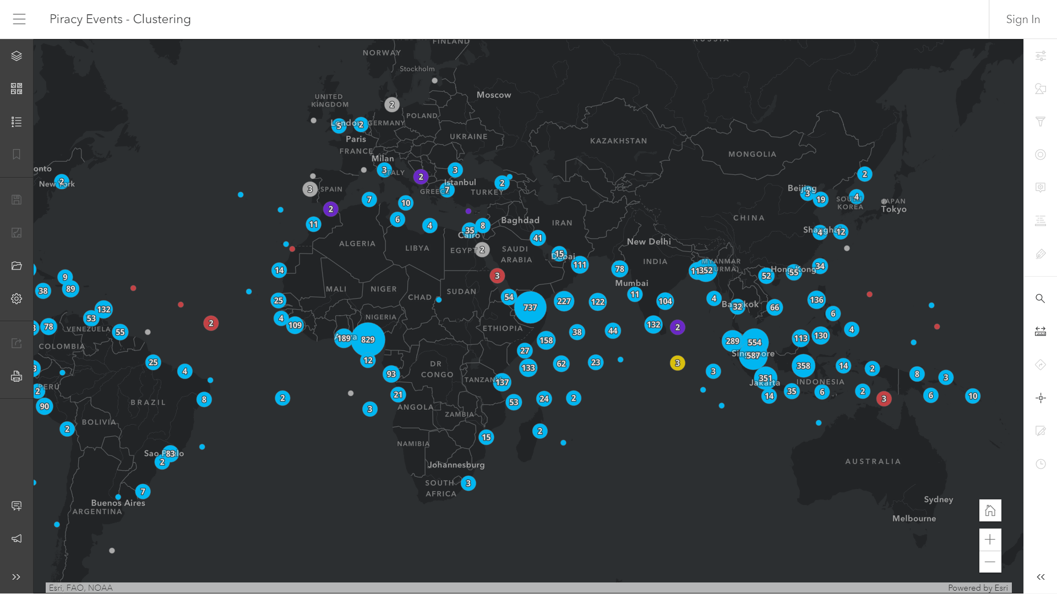
Task: Collapse the right toolbar with the double chevron
Action: [1040, 577]
